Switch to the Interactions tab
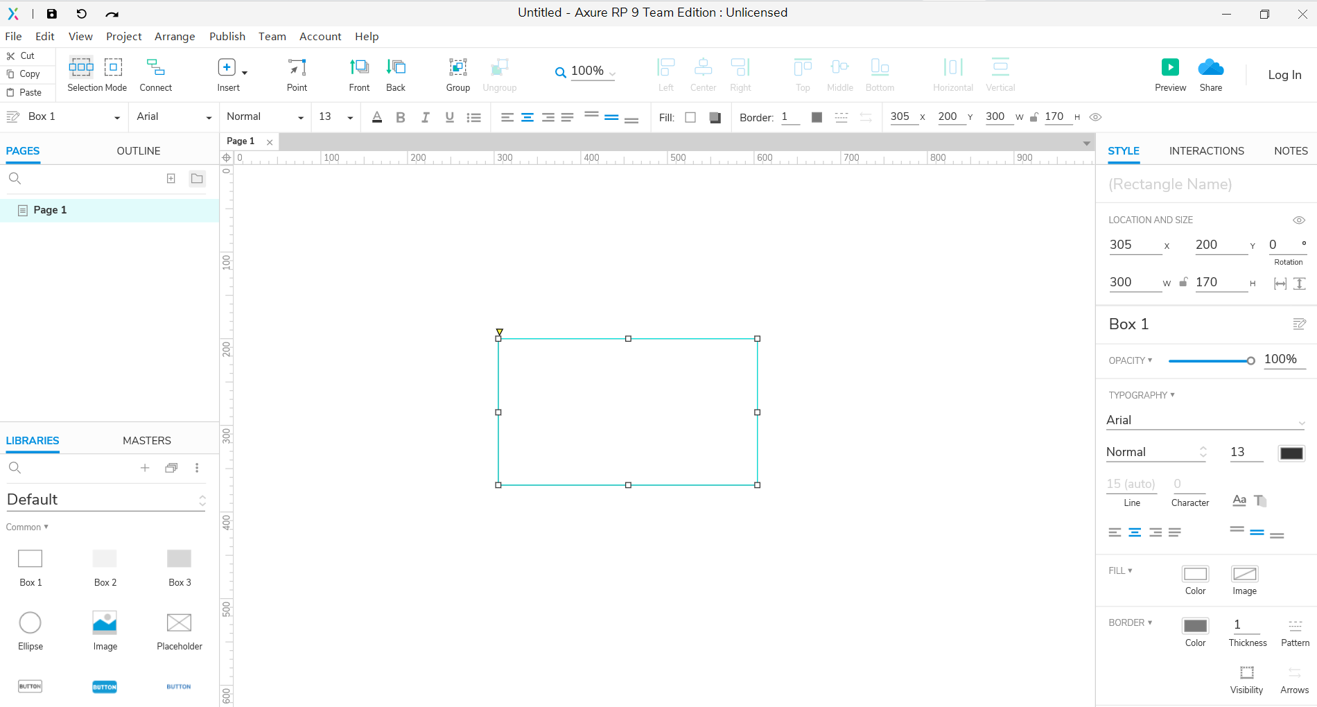The height and width of the screenshot is (707, 1317). pos(1206,150)
